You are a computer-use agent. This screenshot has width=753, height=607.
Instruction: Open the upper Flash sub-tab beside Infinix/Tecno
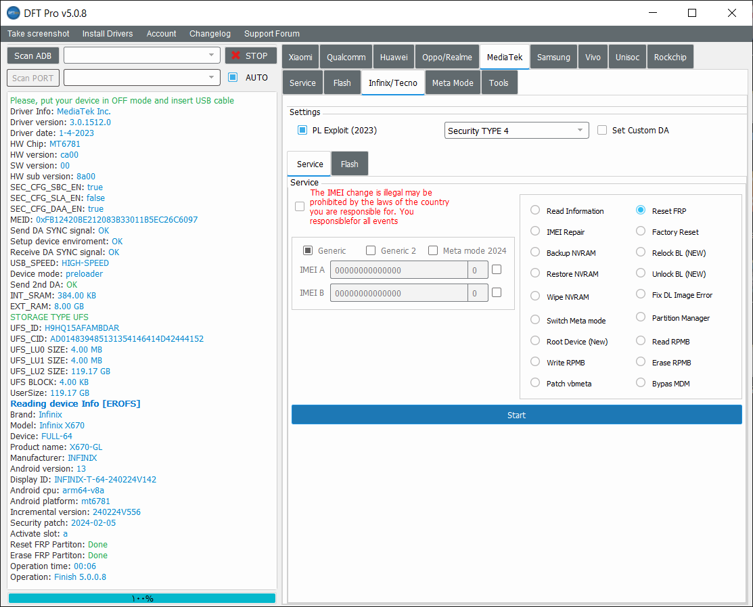[342, 83]
